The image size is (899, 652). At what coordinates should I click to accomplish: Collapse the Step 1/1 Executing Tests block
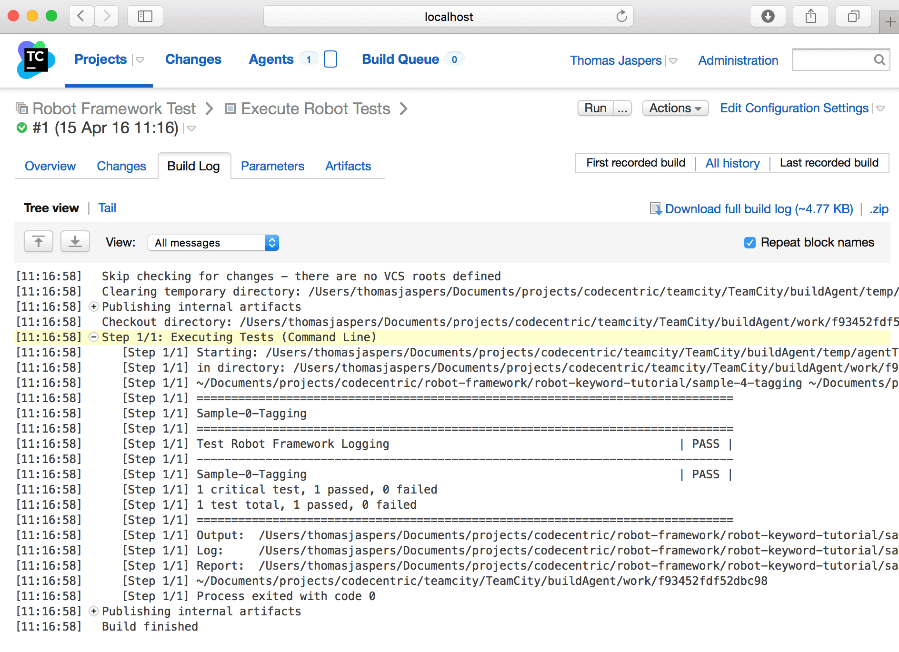pyautogui.click(x=94, y=337)
